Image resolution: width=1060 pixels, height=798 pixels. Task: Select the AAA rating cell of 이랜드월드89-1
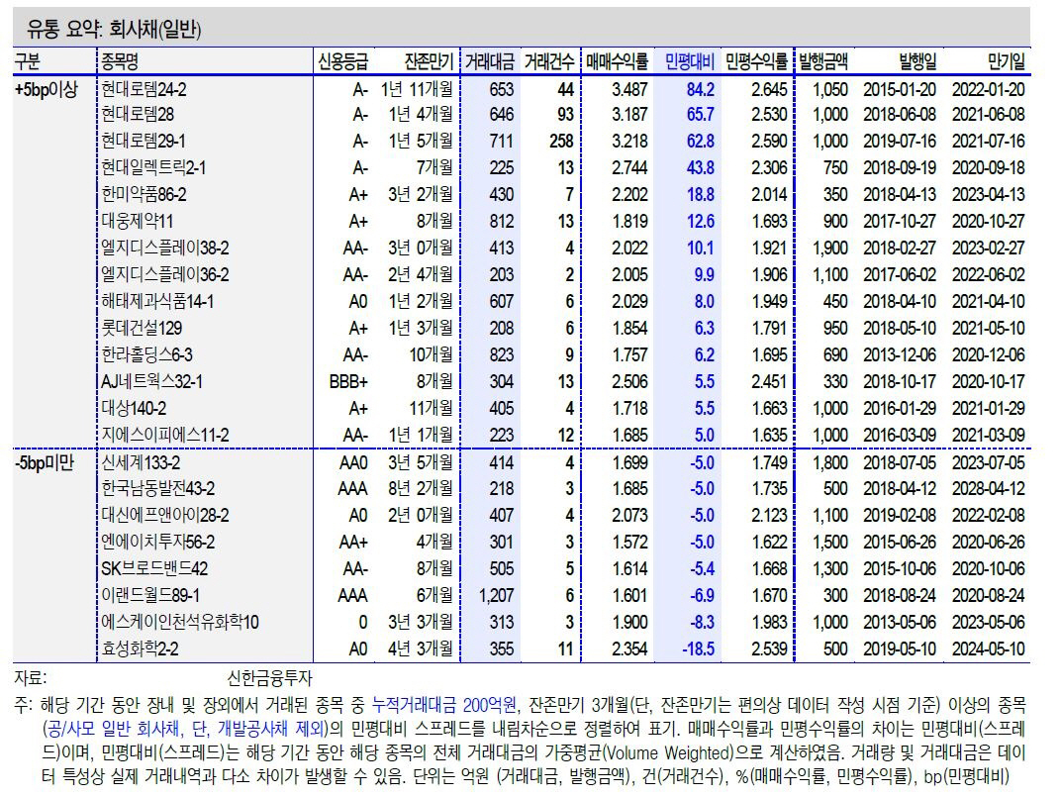coord(352,595)
